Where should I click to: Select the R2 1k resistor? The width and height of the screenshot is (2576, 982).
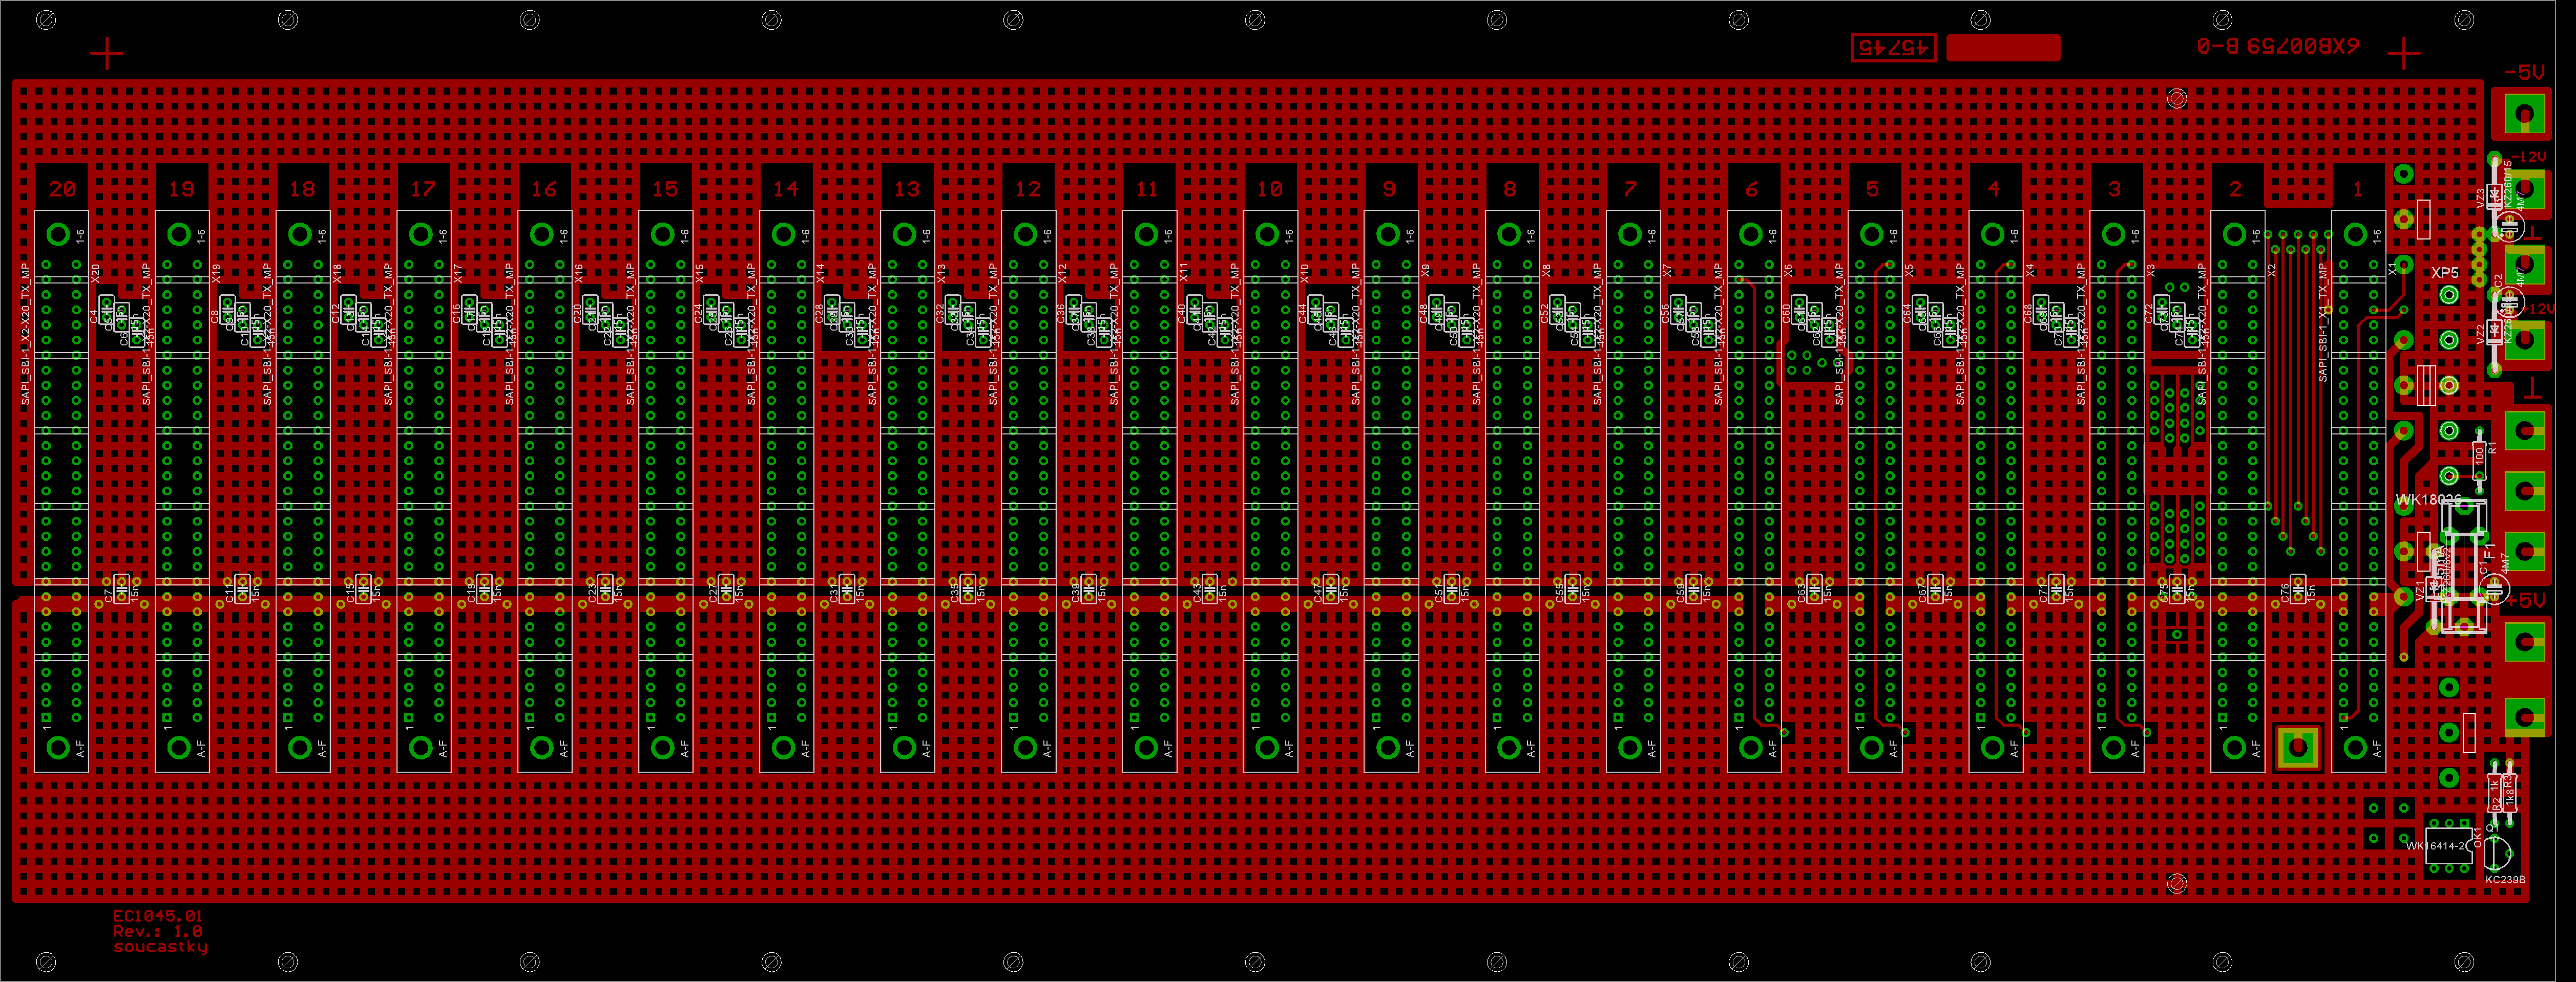click(2495, 793)
